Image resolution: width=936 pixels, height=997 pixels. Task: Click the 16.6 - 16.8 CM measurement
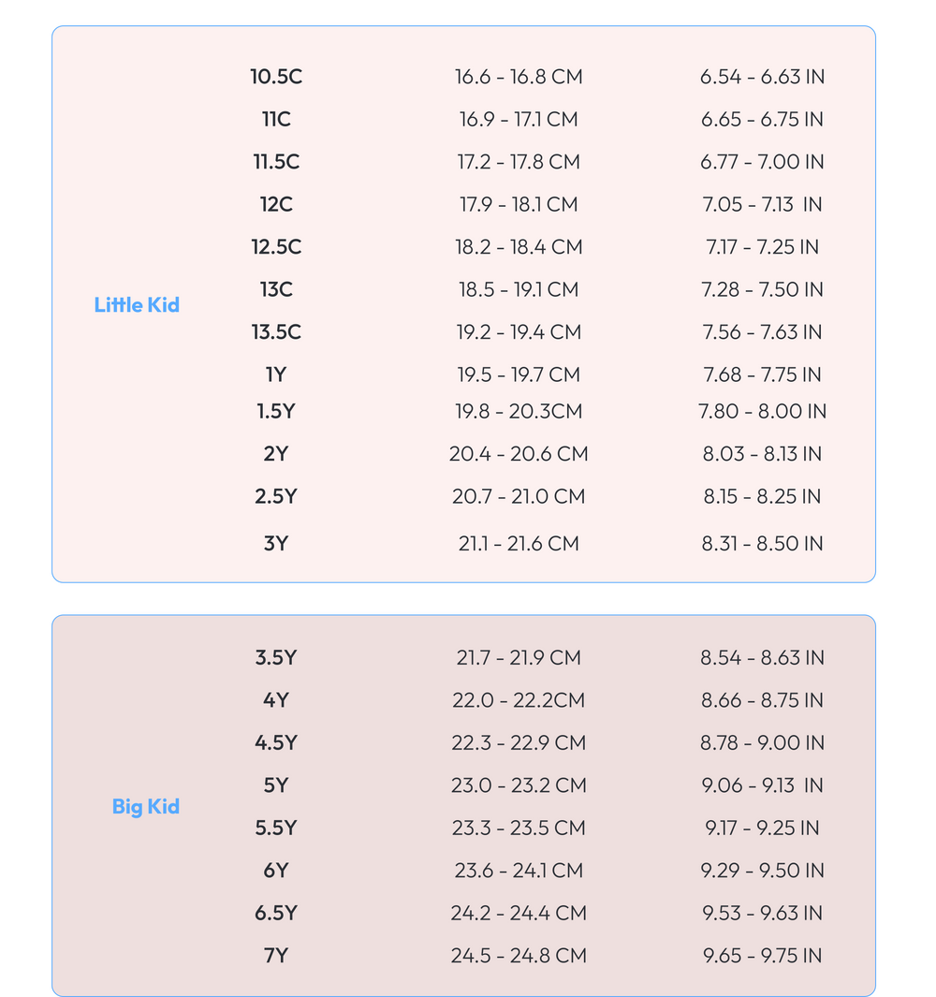(519, 77)
